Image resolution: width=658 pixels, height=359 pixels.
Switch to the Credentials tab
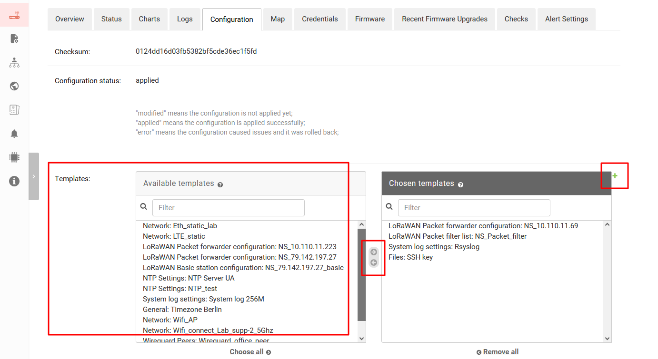(319, 19)
